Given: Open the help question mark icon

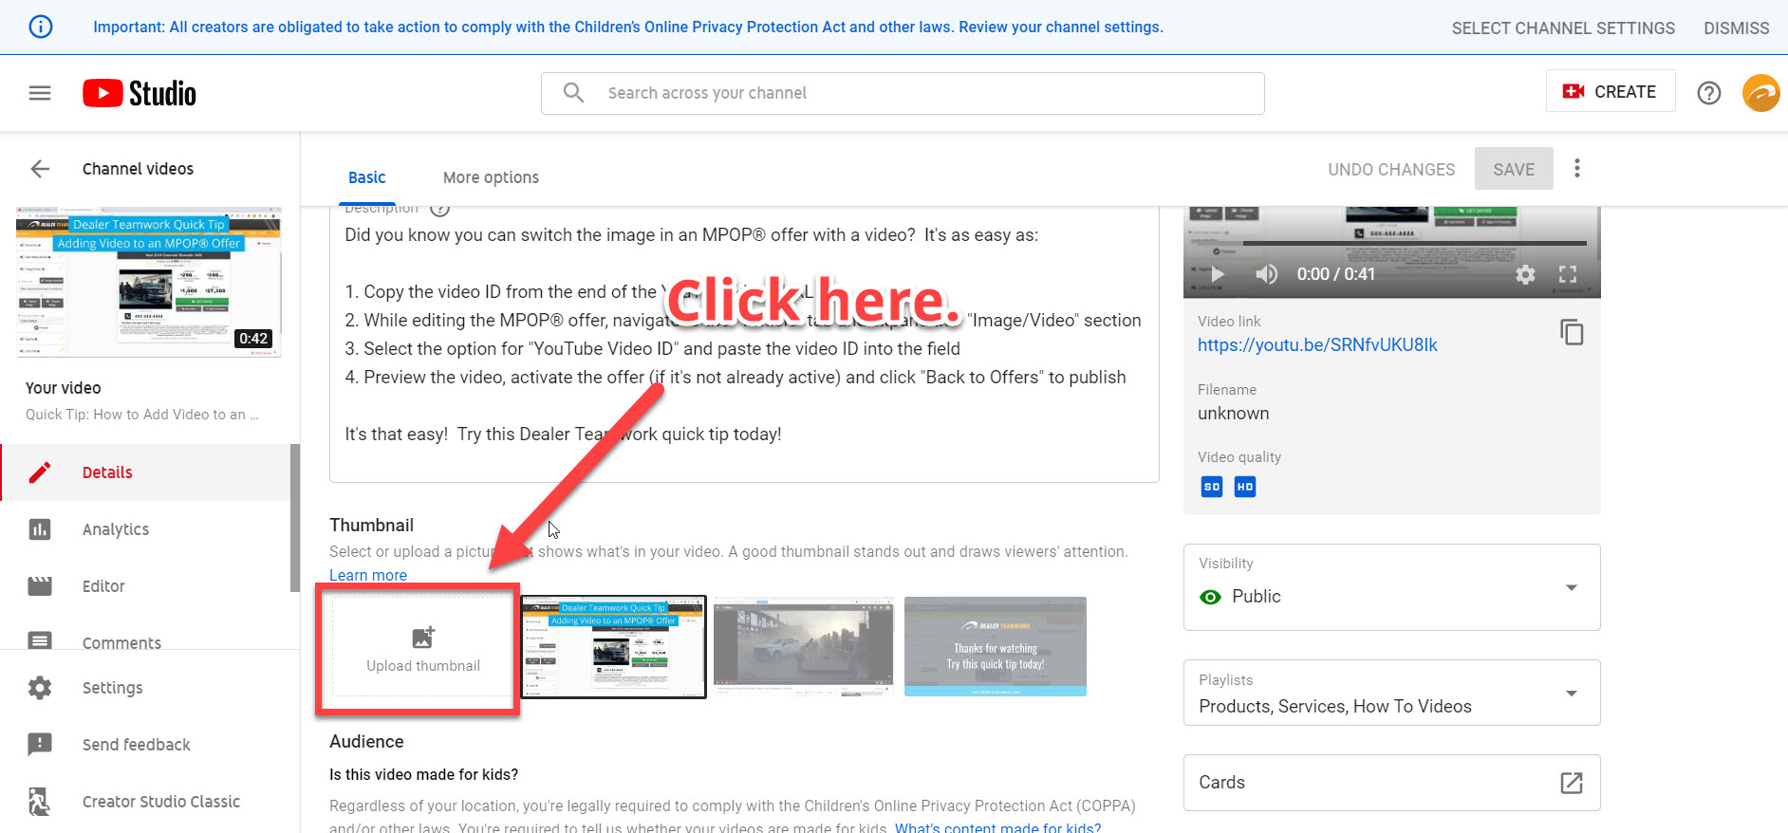Looking at the screenshot, I should 1709,93.
